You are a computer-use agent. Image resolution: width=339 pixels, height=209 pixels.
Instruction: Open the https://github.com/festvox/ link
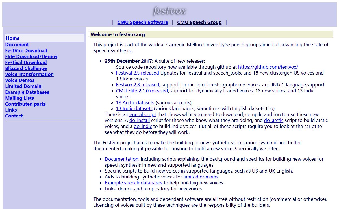(268, 67)
